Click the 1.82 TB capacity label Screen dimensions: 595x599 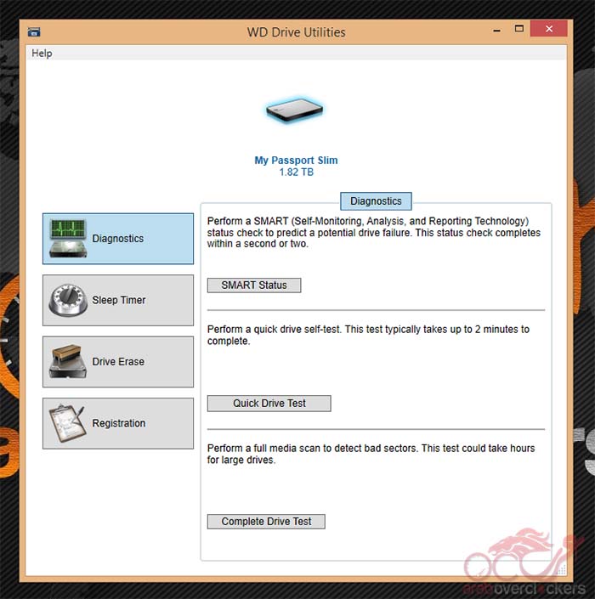(296, 172)
